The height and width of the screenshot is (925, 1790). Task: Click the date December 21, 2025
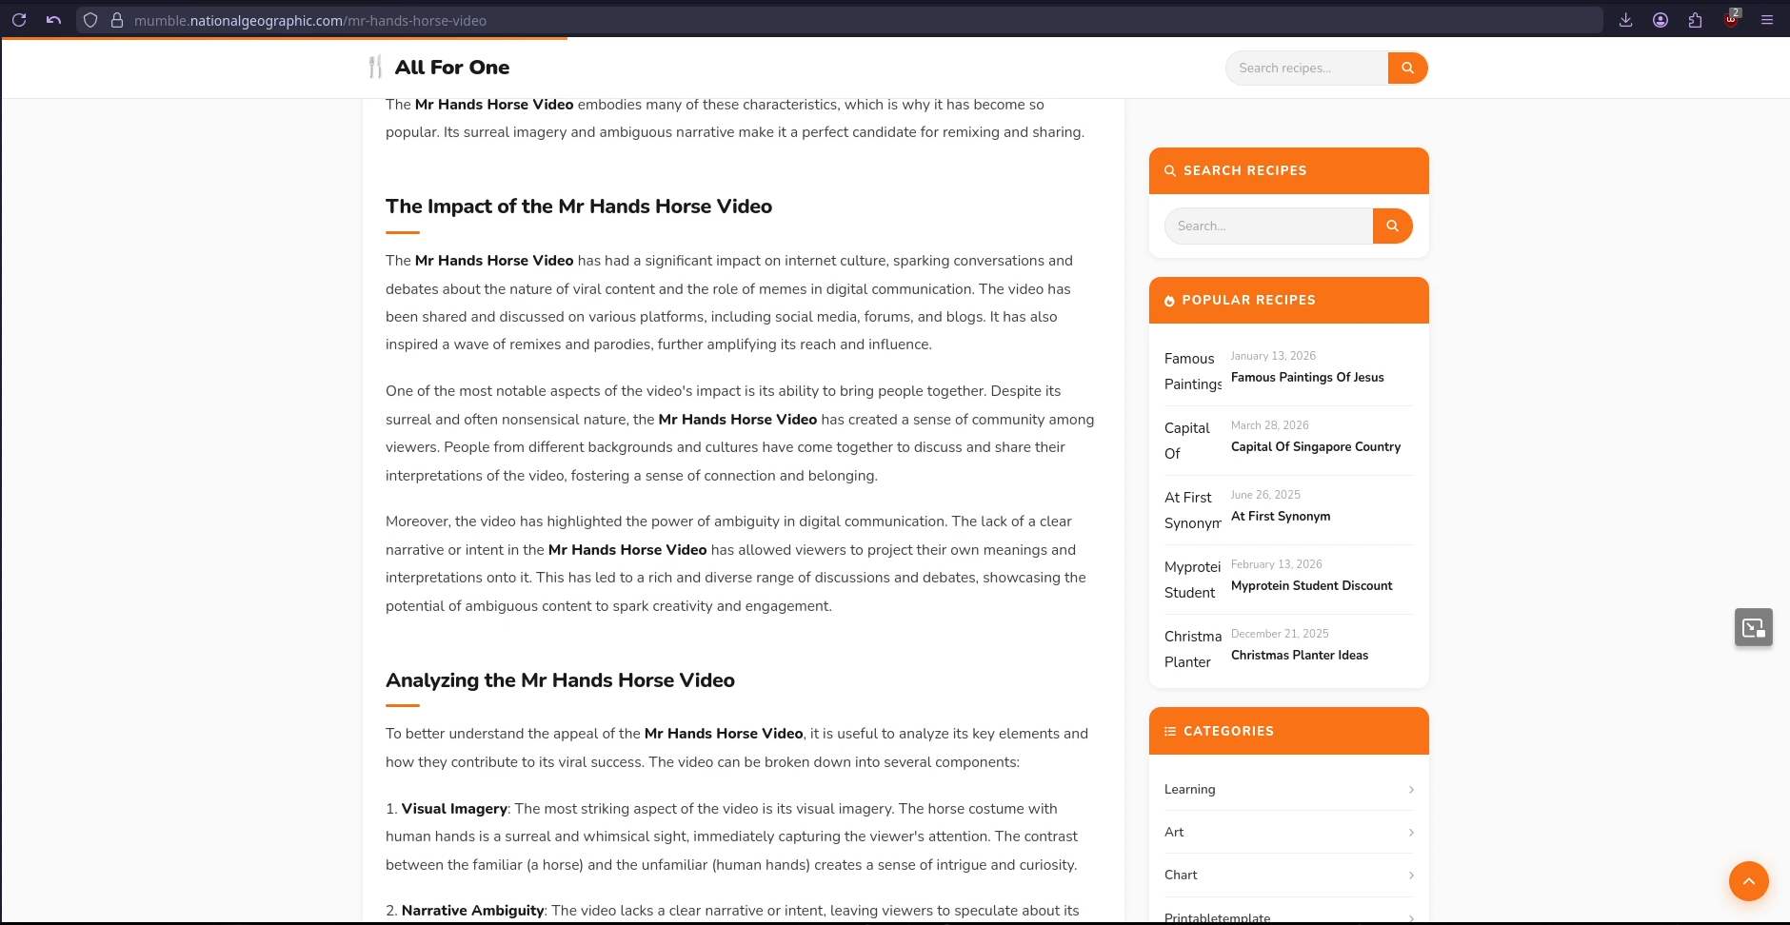click(x=1280, y=634)
